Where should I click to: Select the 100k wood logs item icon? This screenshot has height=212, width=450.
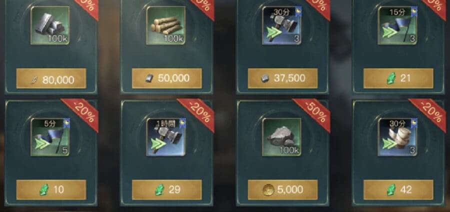pos(166,25)
